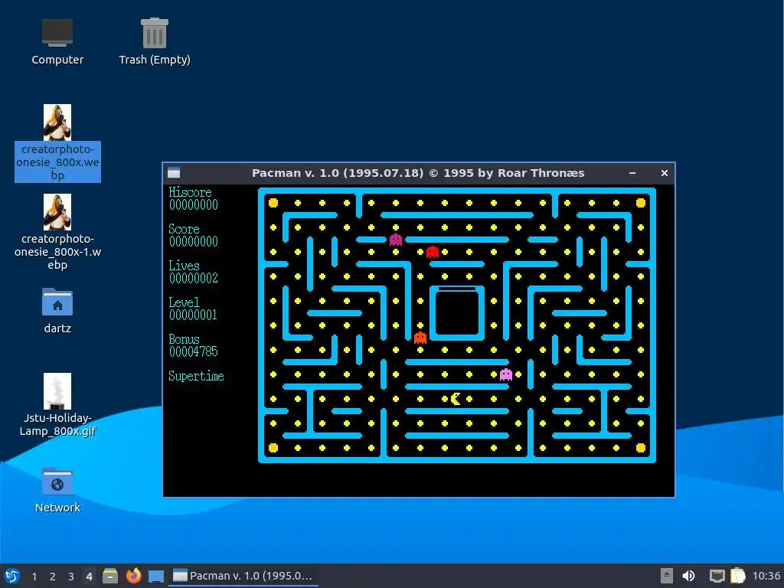Image resolution: width=784 pixels, height=588 pixels.
Task: Open the Pacman window menu icon
Action: click(x=174, y=173)
